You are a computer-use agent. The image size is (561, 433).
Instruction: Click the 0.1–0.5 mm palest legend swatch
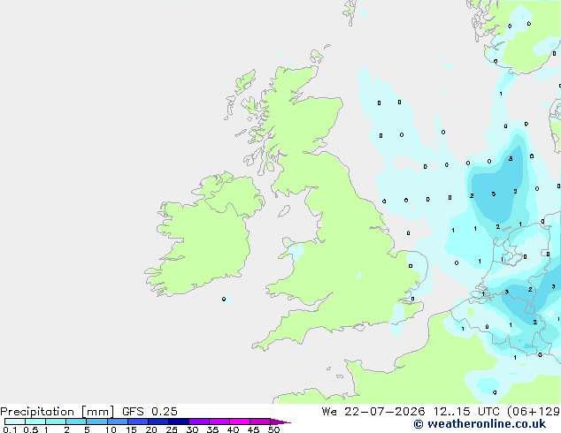(15, 422)
